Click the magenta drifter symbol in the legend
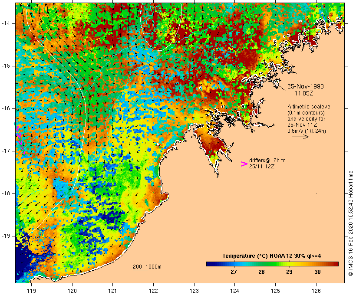The height and width of the screenshot is (295, 356). pyautogui.click(x=244, y=164)
